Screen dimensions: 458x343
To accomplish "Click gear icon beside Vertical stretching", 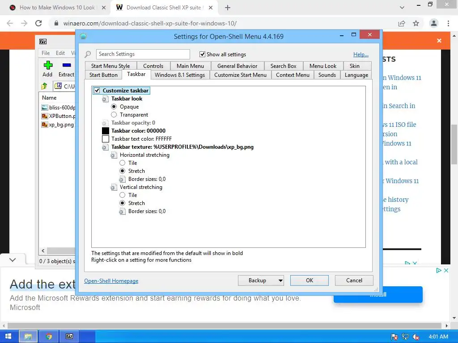I will coord(114,187).
